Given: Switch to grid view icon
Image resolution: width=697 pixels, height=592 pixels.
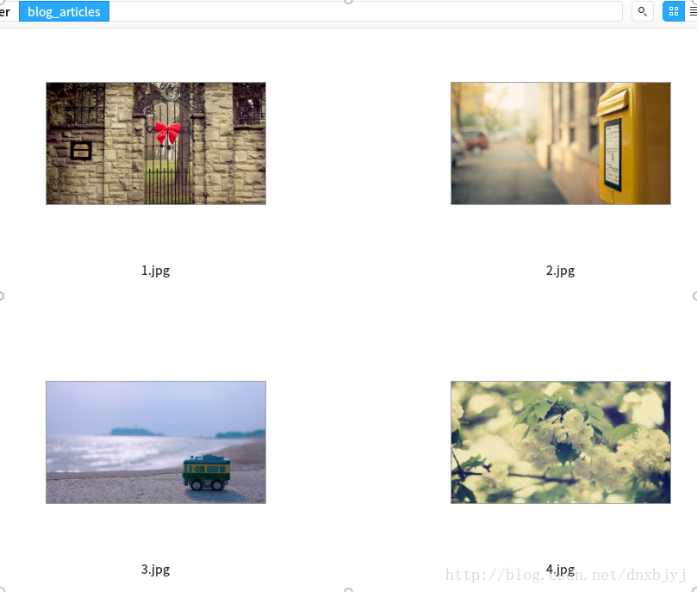Looking at the screenshot, I should coord(674,11).
